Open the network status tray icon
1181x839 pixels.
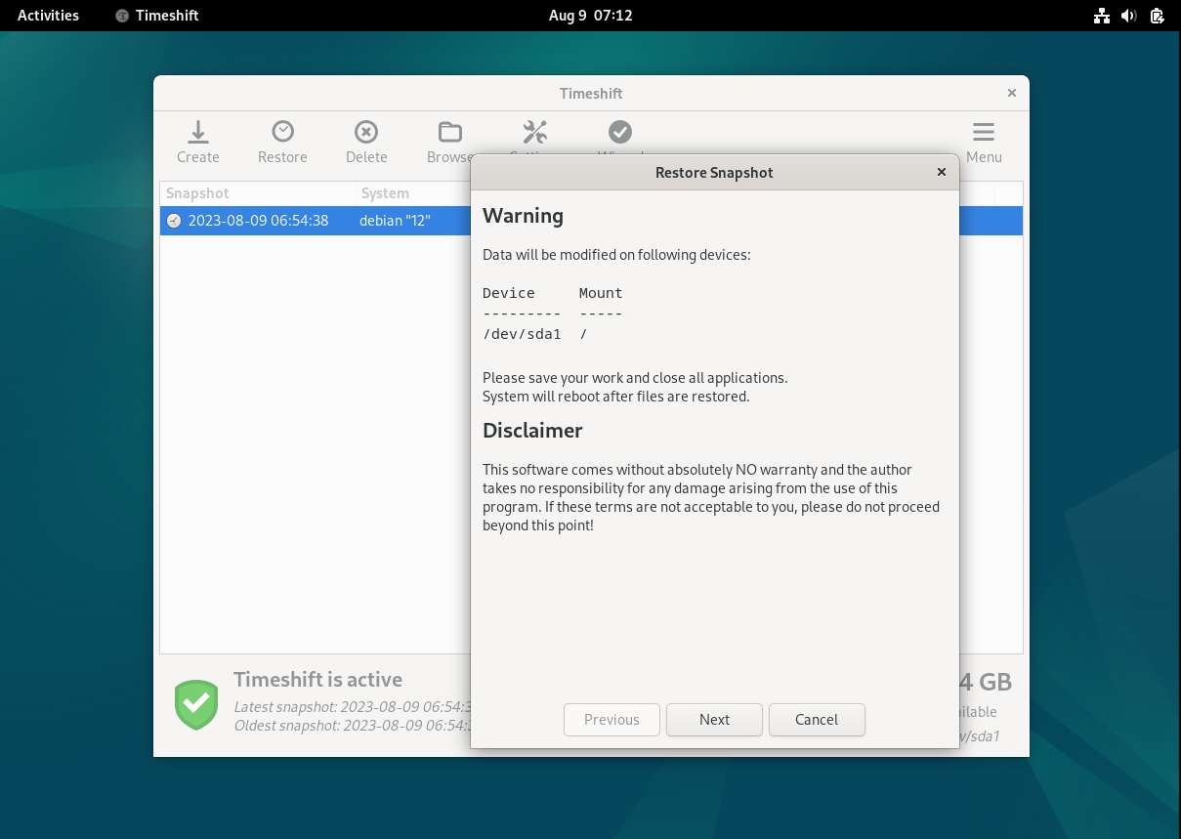click(x=1102, y=16)
